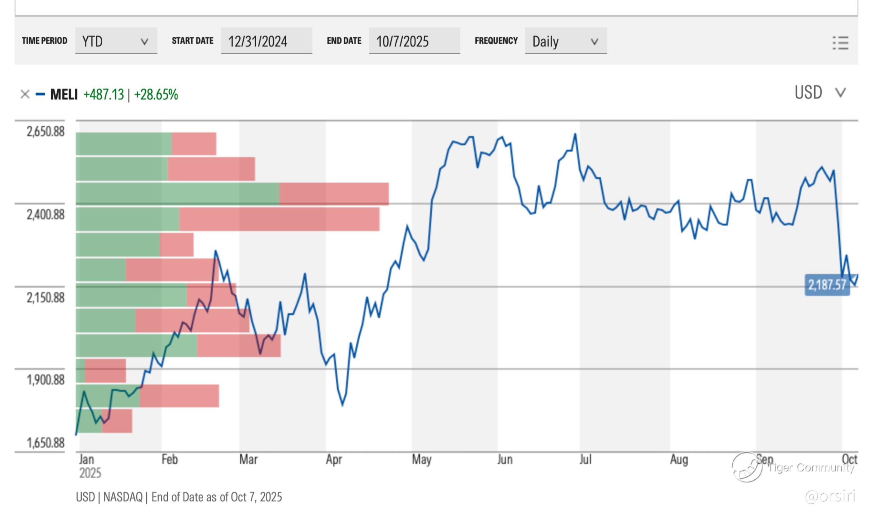Click the +28.65% gain label
Screen dimensions: 873x516
coord(156,94)
